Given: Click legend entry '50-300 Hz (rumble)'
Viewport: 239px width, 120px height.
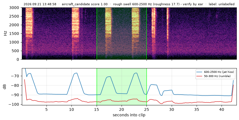Looking at the screenshot, I should coord(217,76).
